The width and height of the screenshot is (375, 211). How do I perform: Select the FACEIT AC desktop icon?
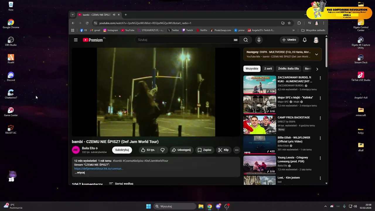11,129
